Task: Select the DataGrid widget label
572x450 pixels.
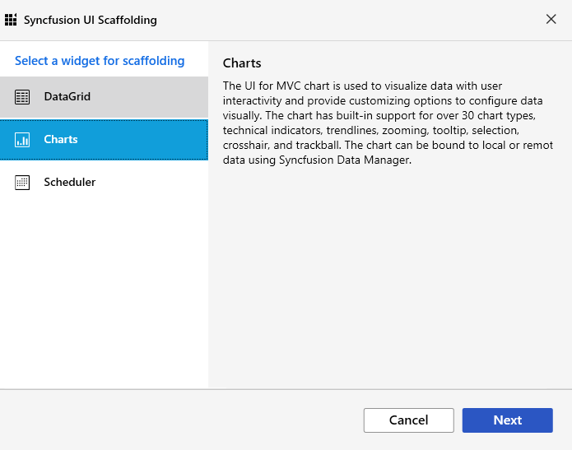Action: tap(67, 96)
